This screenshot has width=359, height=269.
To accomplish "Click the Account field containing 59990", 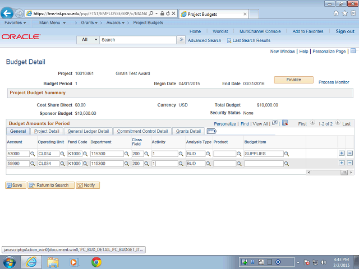I will [18, 164].
